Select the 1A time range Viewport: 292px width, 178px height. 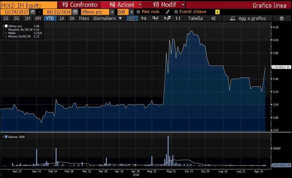tap(62, 18)
